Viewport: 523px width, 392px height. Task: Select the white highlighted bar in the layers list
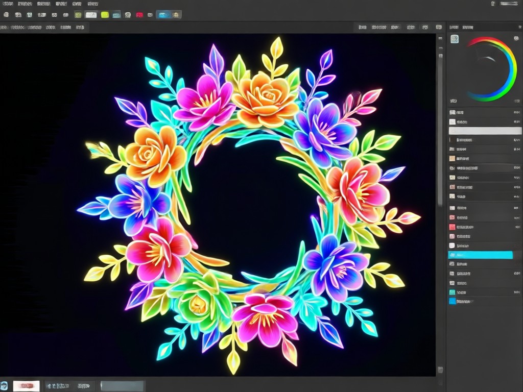pos(485,131)
